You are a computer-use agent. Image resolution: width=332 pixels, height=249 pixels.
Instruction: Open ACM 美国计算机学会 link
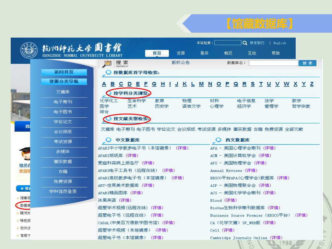click(233, 156)
